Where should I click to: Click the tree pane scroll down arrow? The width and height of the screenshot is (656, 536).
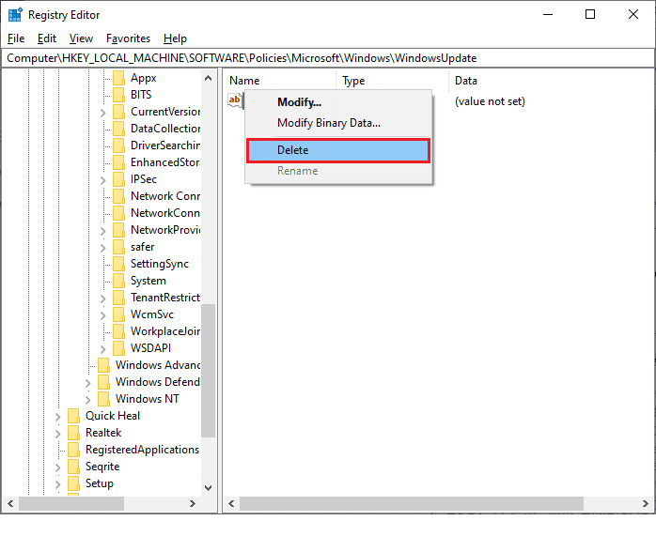[208, 487]
